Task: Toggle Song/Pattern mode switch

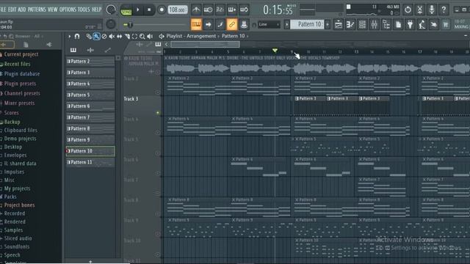Action: [126, 10]
